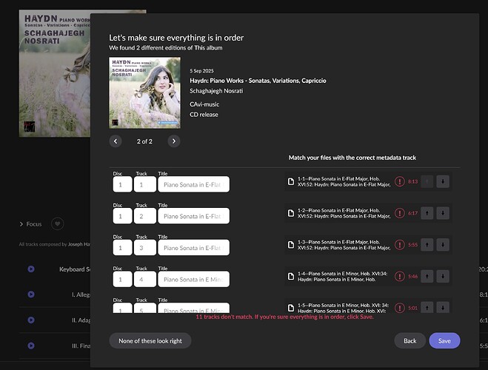Go to the next album edition
Viewport: 488px width, 370px height.
[174, 141]
